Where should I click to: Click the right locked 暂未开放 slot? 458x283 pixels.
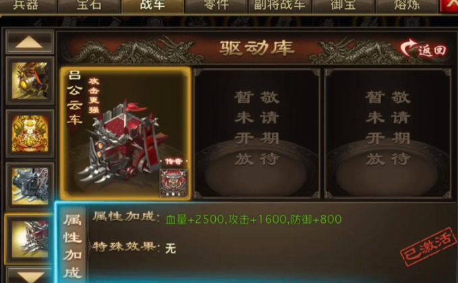(388, 134)
